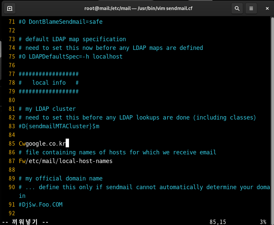Click line '# default LDAP map specification'
This screenshot has height=225, width=274.
point(72,39)
